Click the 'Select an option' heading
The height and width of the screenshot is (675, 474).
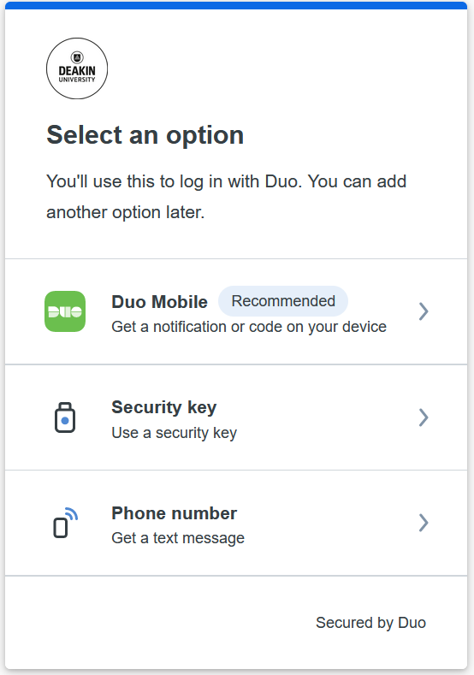tap(145, 134)
